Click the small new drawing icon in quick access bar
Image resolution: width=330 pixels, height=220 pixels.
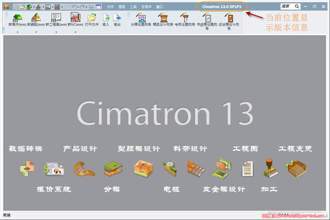[x=48, y=7]
